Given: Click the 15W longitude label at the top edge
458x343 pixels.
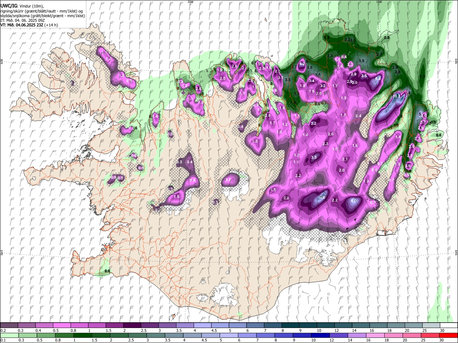Looking at the screenshot, I should point(379,2).
